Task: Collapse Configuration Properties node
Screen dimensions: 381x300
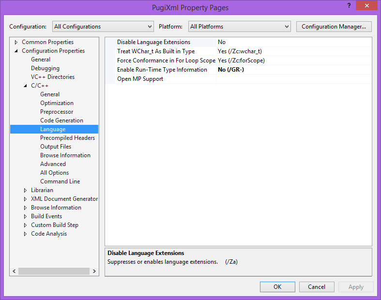Action: [16, 51]
